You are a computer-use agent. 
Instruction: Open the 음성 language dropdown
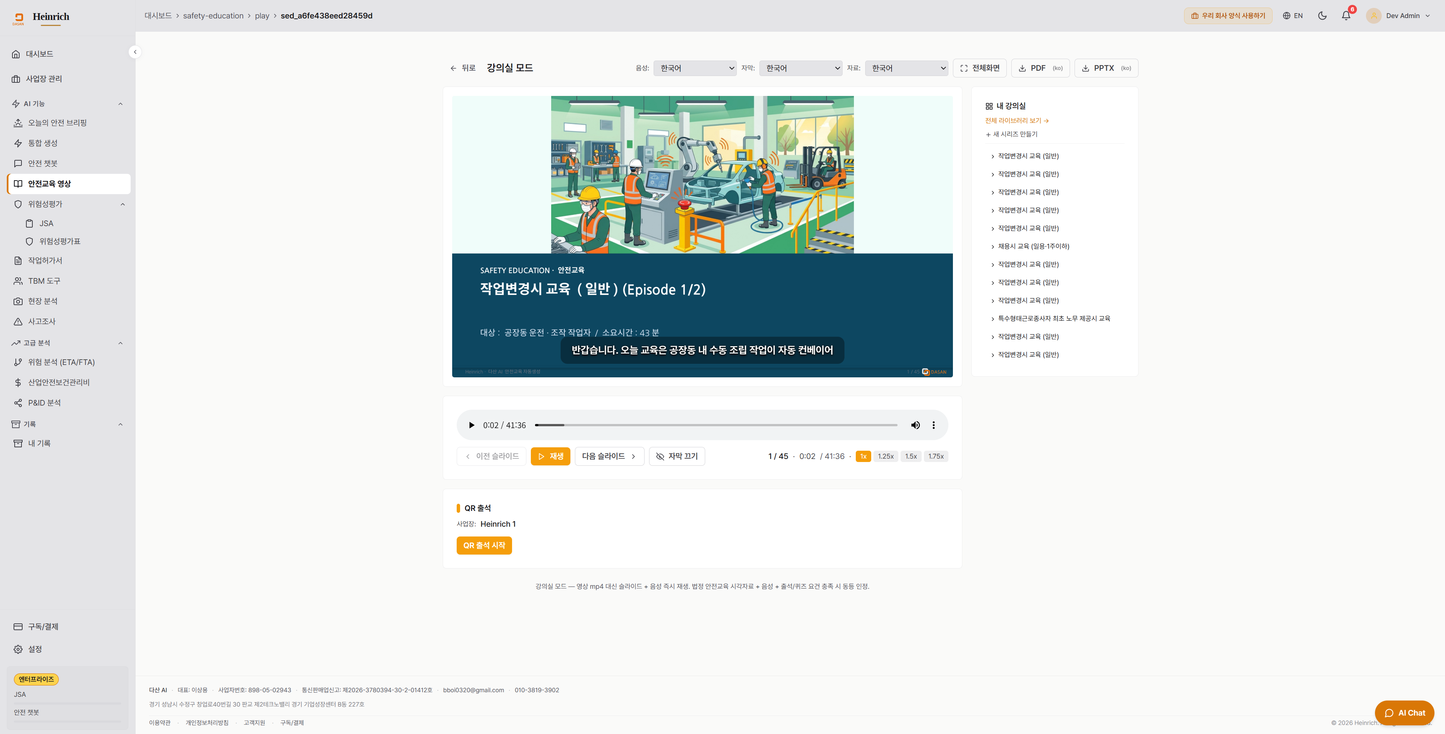[695, 68]
